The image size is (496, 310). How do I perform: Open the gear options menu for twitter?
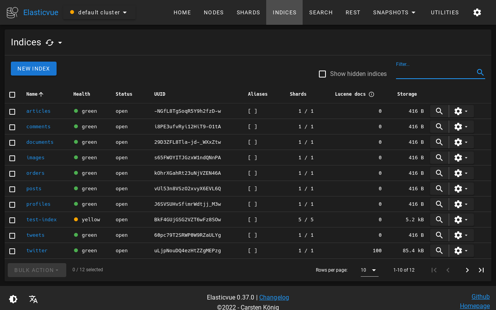(x=462, y=251)
